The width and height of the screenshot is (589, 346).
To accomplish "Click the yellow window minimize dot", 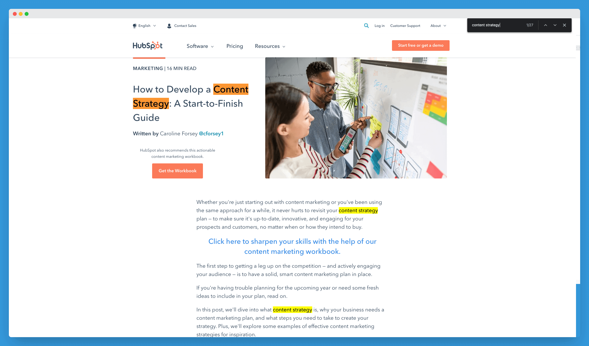I will (x=21, y=14).
